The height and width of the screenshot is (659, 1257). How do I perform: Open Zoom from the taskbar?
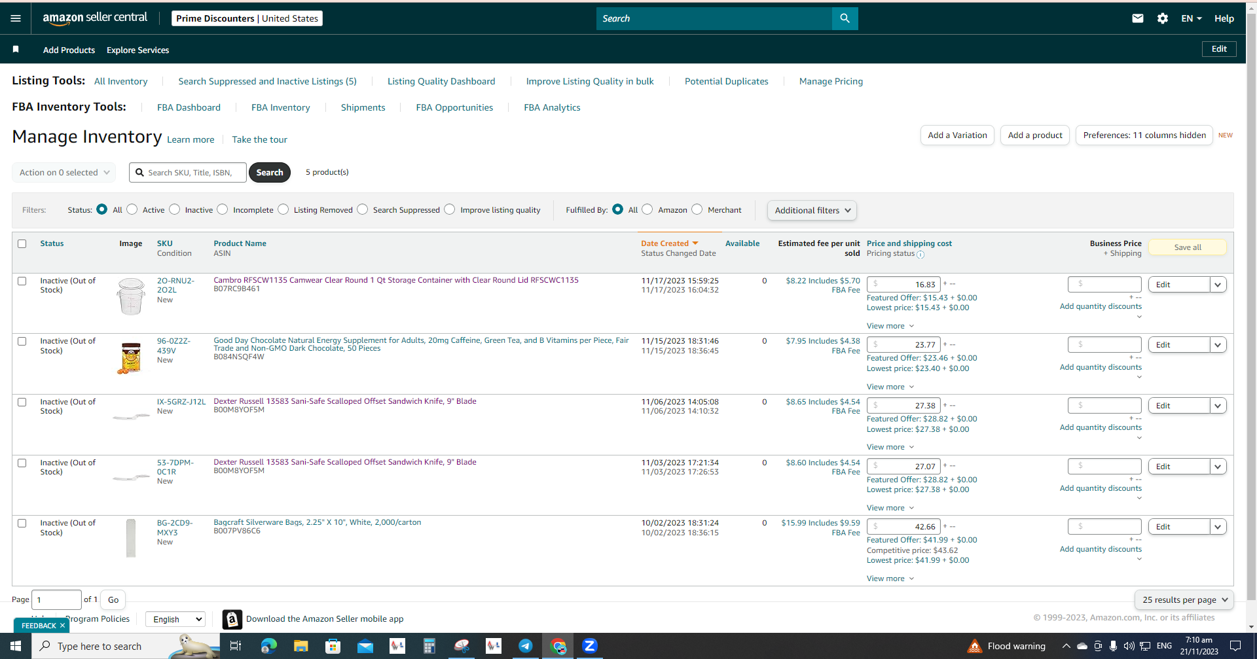(590, 646)
